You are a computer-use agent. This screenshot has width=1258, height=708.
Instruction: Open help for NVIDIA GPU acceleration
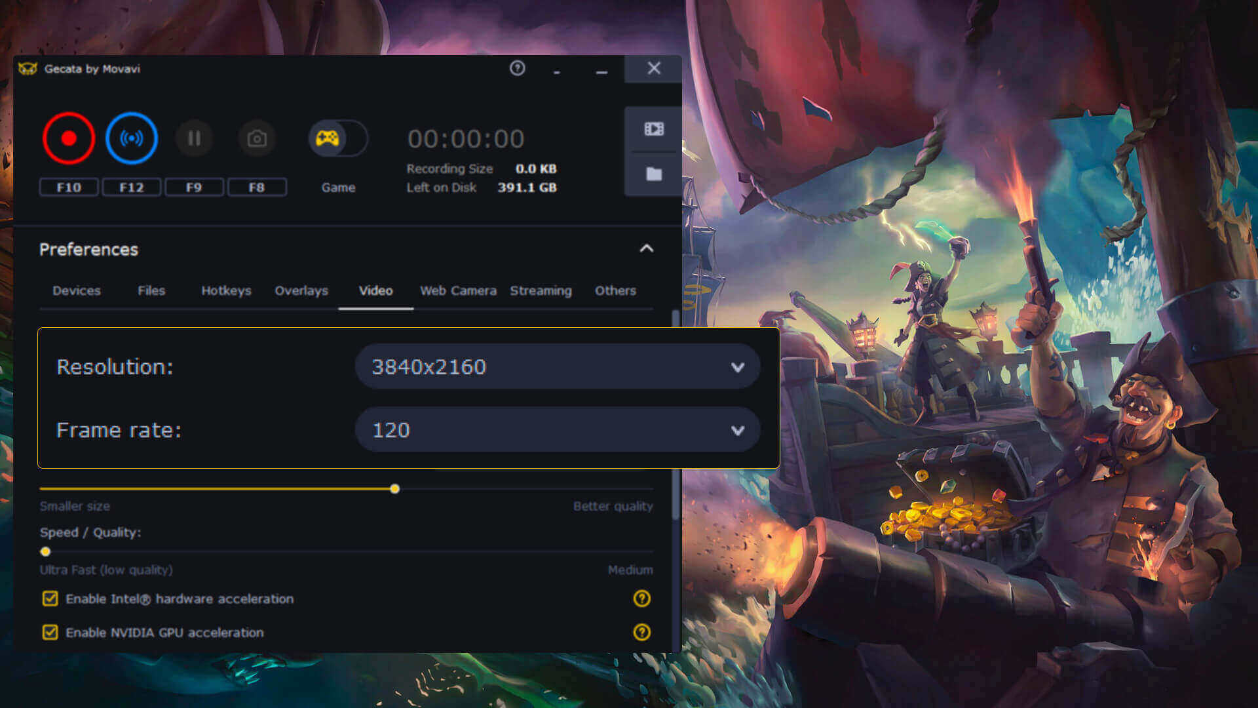642,633
